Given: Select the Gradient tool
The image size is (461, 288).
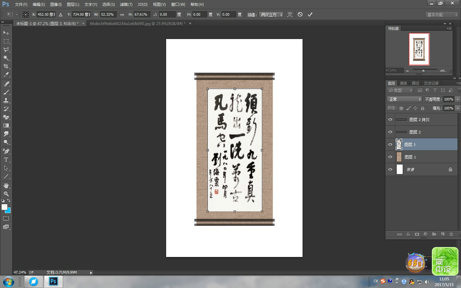Looking at the screenshot, I should coord(6,125).
